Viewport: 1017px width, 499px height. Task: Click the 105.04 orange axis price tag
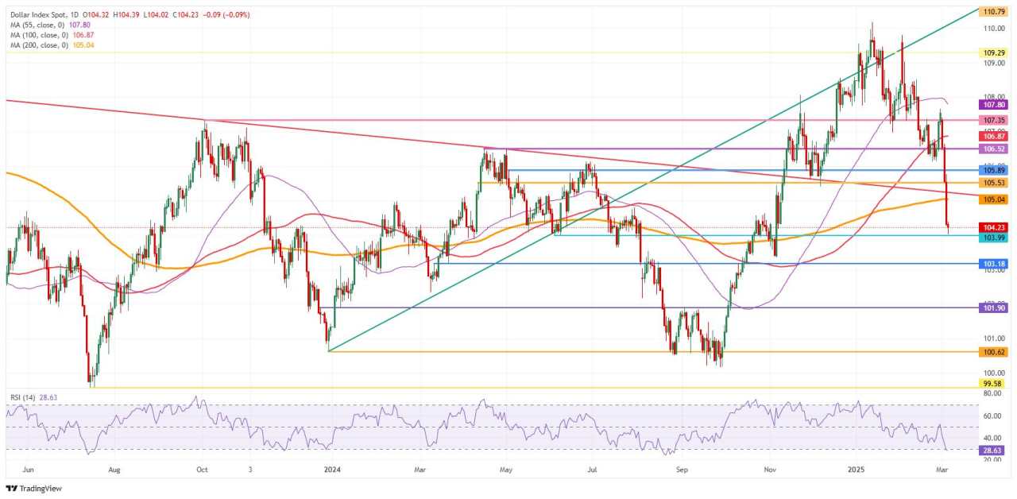tap(995, 199)
